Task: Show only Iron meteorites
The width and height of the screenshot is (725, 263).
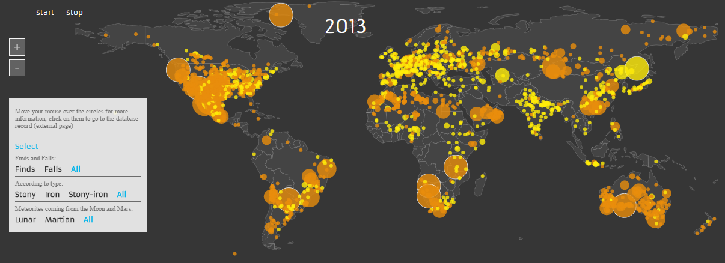Action: [x=52, y=195]
